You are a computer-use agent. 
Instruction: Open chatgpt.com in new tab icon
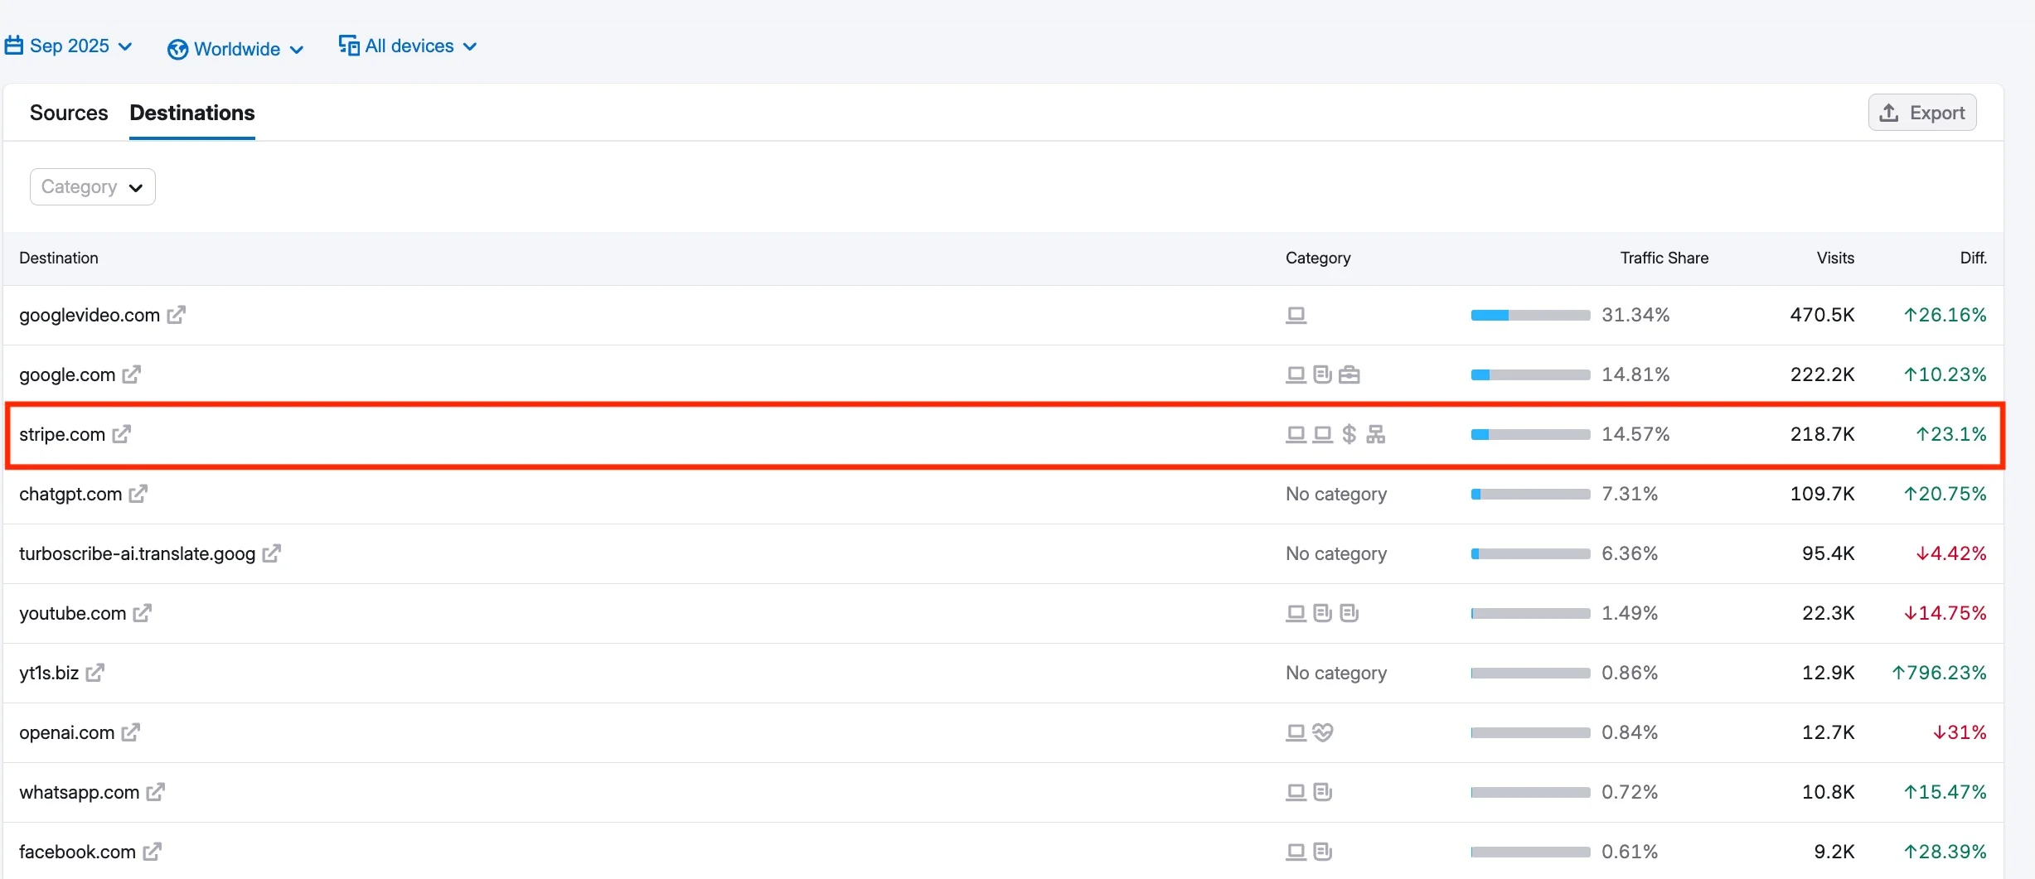coord(138,494)
